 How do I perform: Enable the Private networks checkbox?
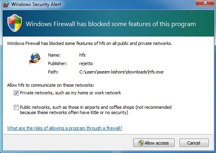[x=16, y=93]
